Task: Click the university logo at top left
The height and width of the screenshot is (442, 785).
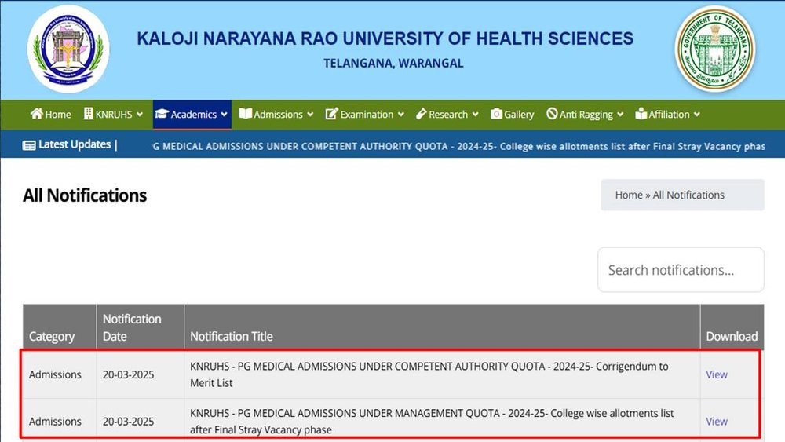Action: tap(68, 49)
